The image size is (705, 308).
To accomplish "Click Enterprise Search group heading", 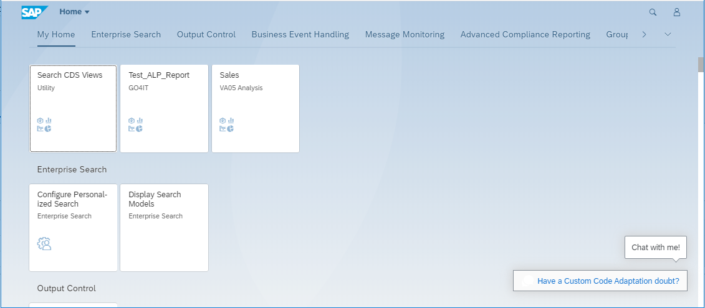I will coord(72,169).
